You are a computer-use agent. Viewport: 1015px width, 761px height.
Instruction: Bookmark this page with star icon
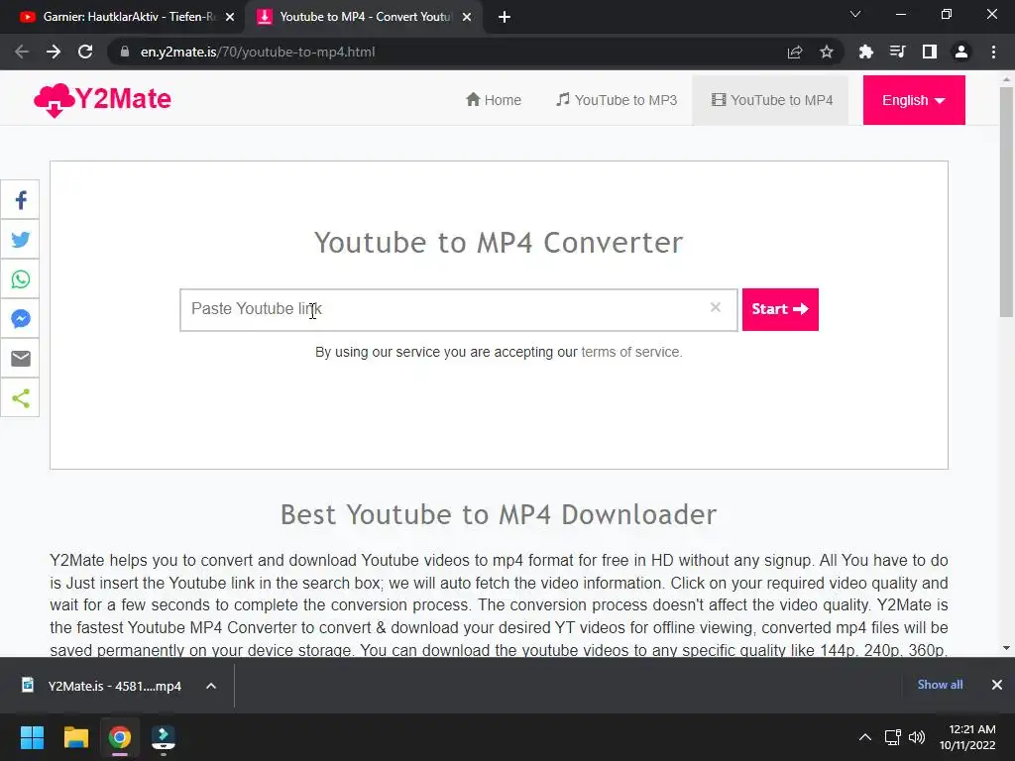coord(827,52)
